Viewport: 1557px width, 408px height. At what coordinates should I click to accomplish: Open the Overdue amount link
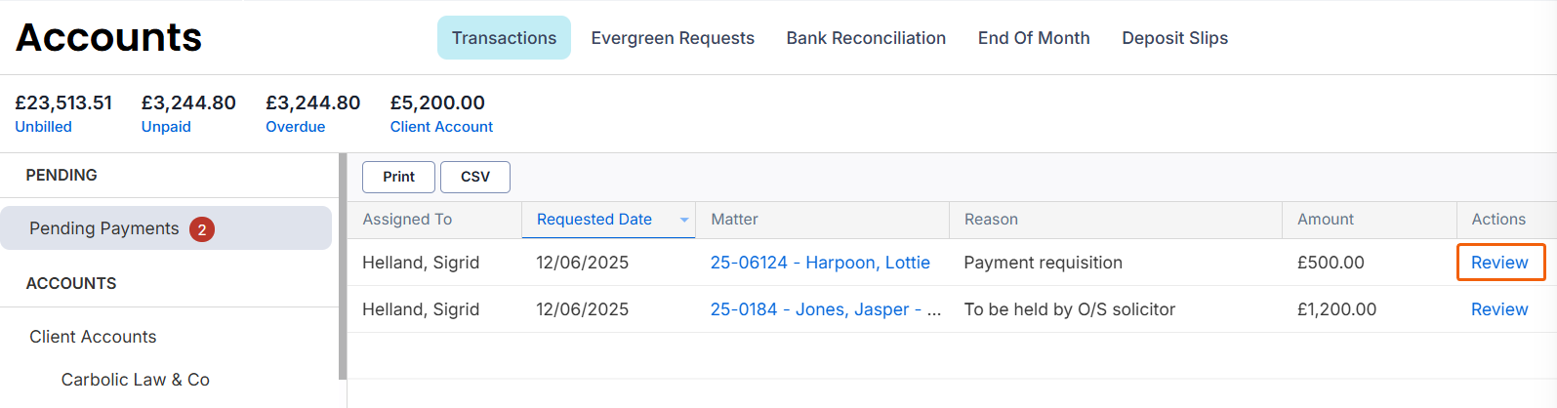click(x=295, y=127)
